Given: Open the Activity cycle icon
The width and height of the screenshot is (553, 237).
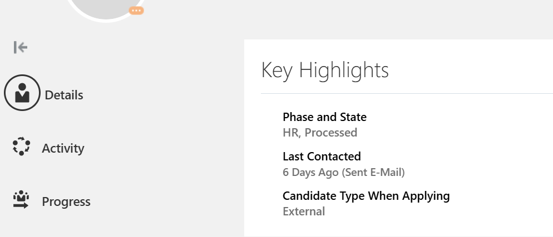Looking at the screenshot, I should pyautogui.click(x=21, y=146).
